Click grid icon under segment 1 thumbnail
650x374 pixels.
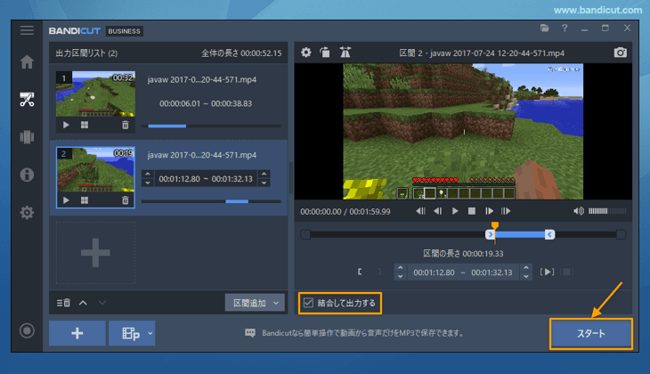click(x=85, y=125)
